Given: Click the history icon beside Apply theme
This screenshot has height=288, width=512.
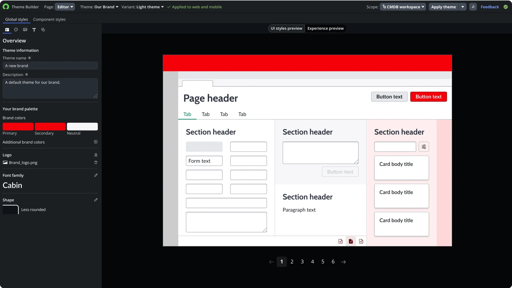Looking at the screenshot, I should pyautogui.click(x=473, y=7).
